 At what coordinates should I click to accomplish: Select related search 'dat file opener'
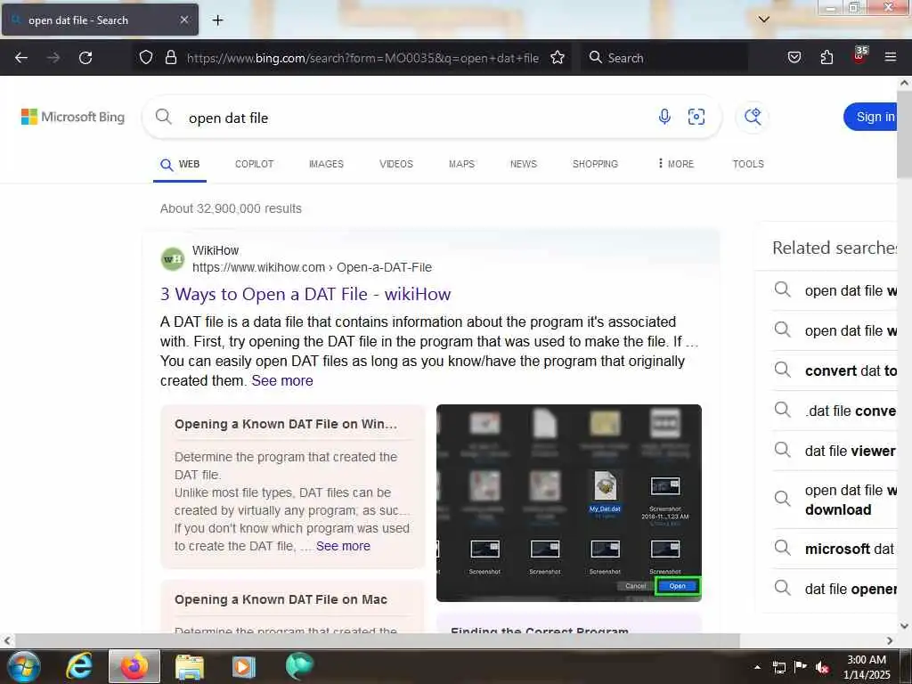(835, 589)
